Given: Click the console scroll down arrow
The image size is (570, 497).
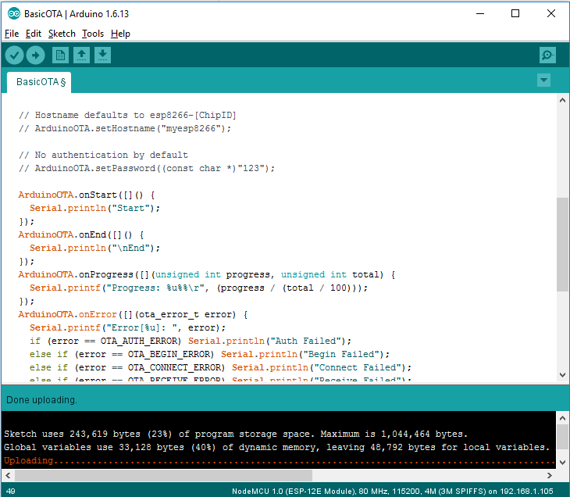Looking at the screenshot, I should (x=563, y=463).
